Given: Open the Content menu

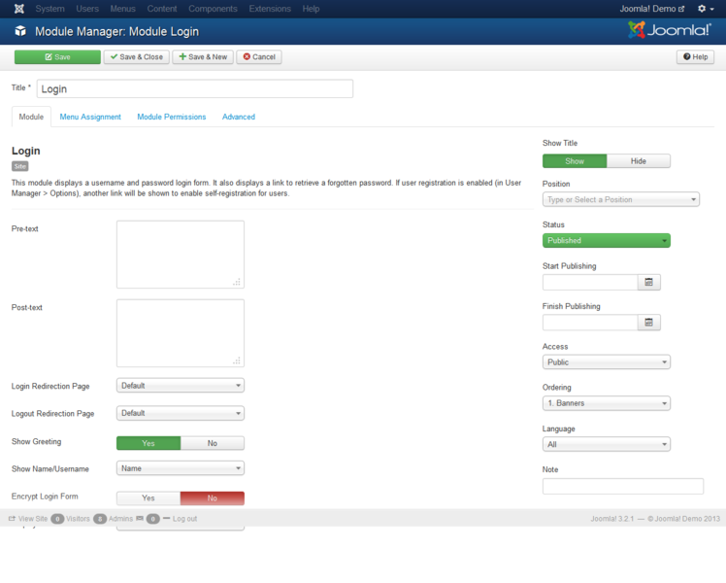Looking at the screenshot, I should click(x=162, y=9).
